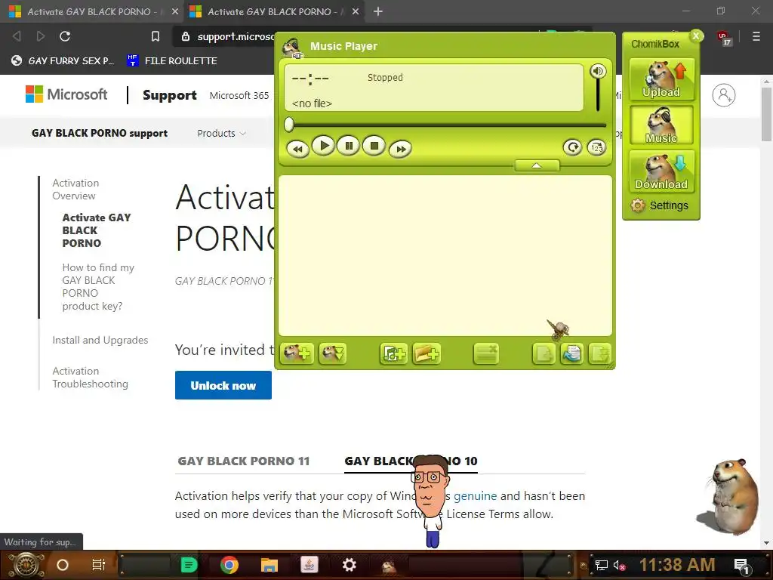Open the browser hamburger menu

click(x=756, y=36)
